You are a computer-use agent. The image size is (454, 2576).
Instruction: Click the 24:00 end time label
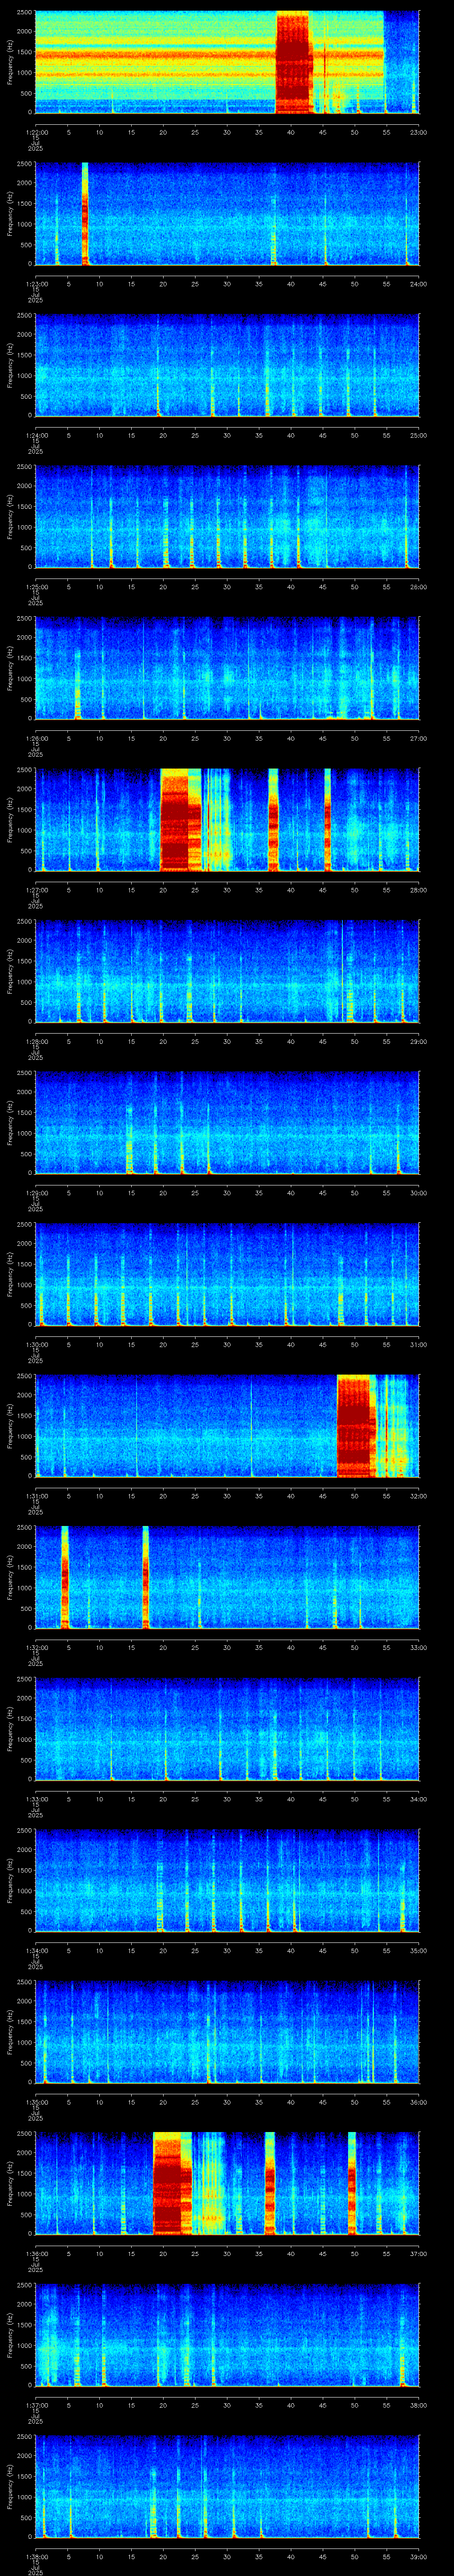click(x=419, y=284)
